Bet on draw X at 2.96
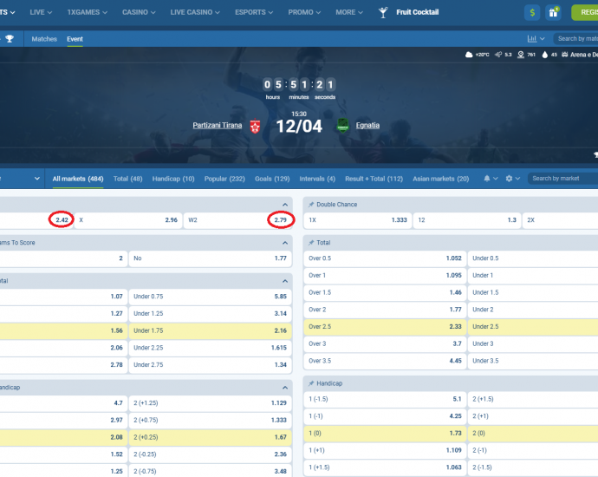This screenshot has height=477, width=598. coord(128,220)
